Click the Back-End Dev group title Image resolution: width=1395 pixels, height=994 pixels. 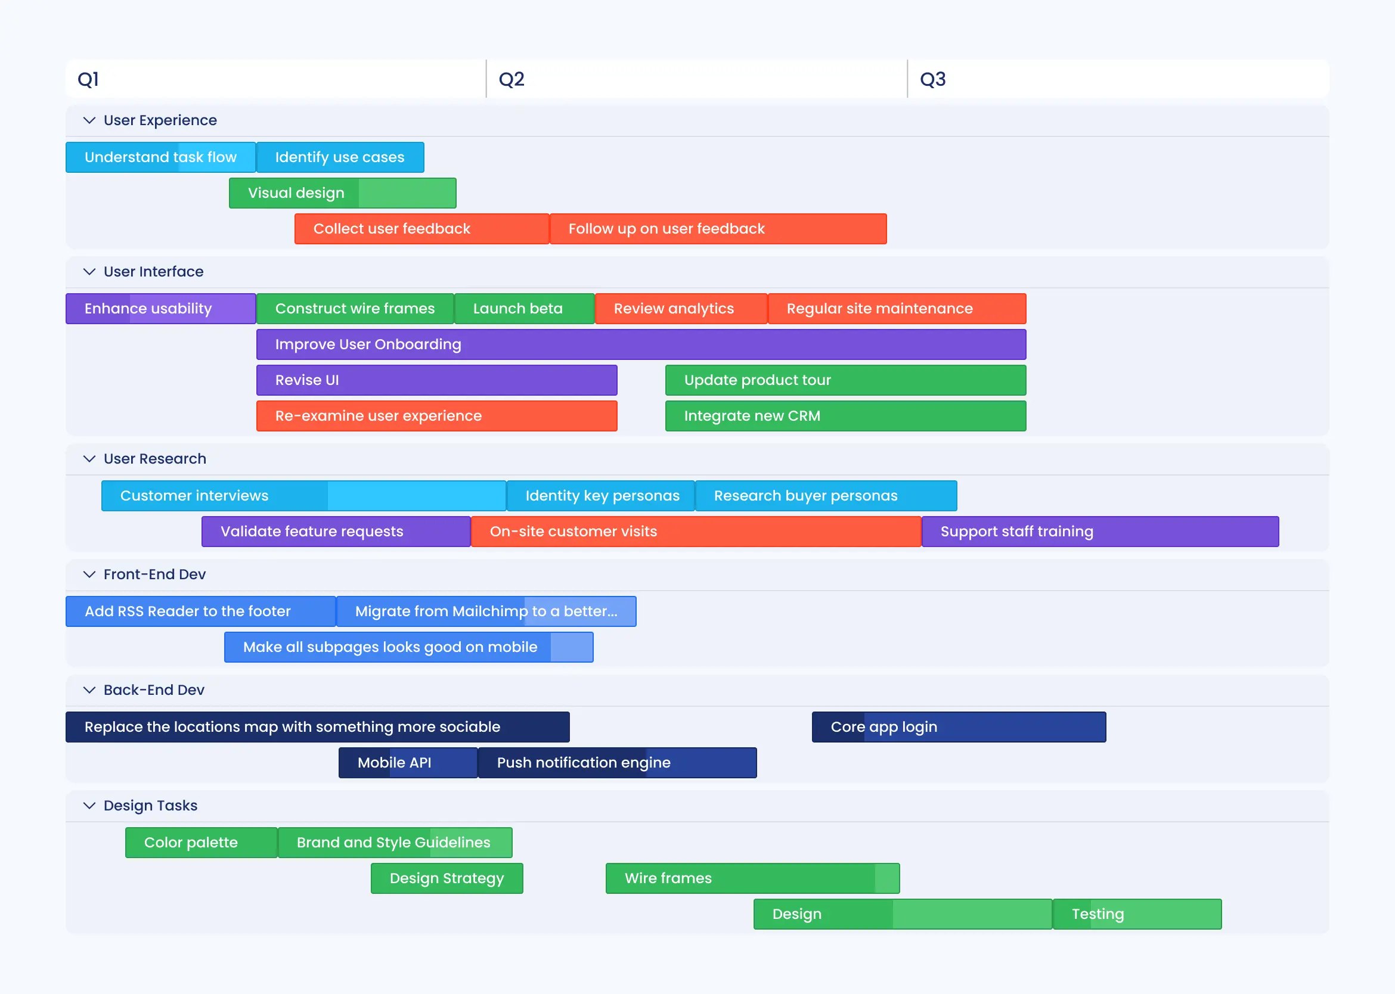point(154,690)
